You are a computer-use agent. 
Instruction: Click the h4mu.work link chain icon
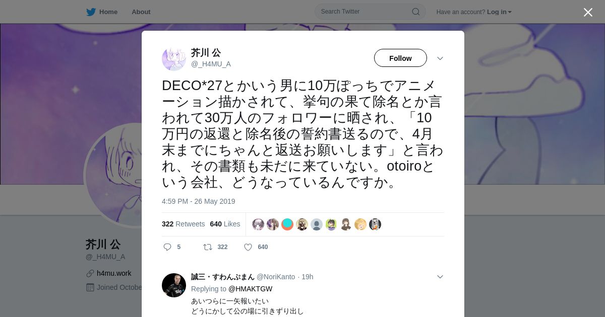click(90, 273)
